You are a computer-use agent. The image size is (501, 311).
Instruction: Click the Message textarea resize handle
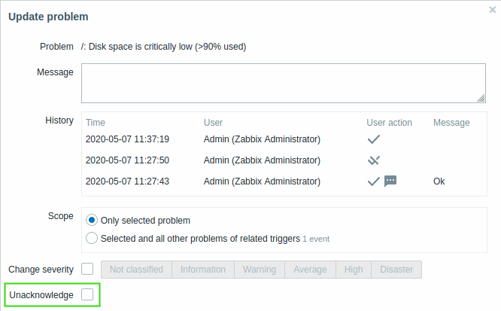point(481,99)
